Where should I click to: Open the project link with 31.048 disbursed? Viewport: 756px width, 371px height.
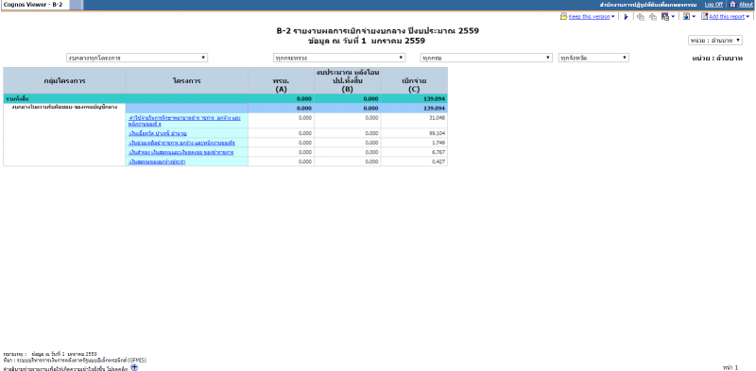point(184,121)
